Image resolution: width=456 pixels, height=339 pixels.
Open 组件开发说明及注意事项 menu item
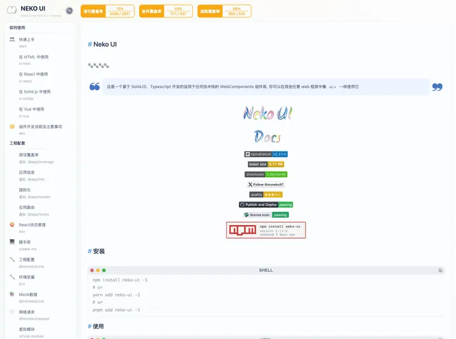40,130
